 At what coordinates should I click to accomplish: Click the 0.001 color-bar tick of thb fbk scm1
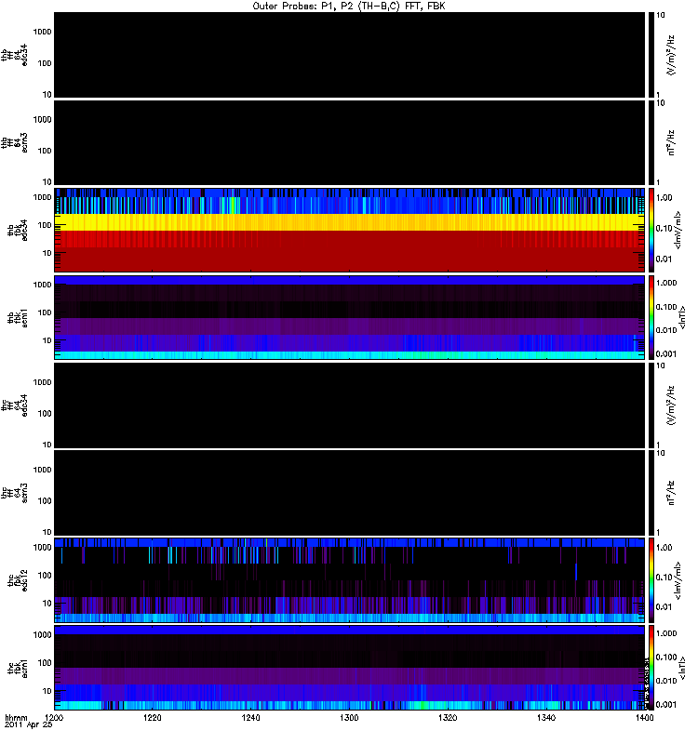click(666, 354)
